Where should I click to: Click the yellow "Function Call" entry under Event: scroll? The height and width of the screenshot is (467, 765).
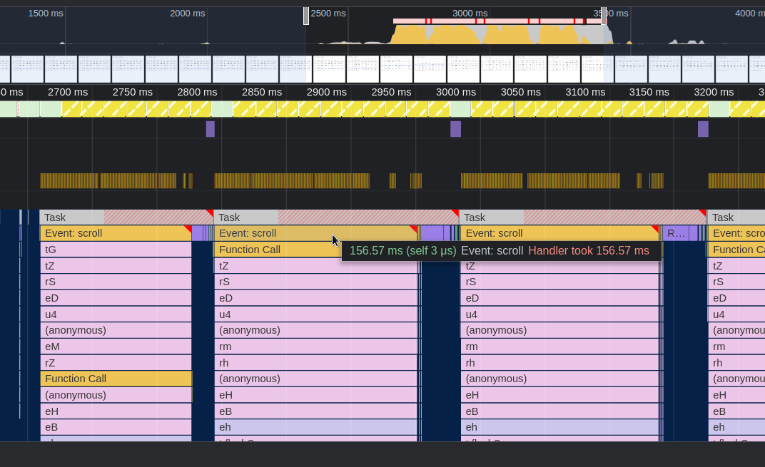point(250,250)
